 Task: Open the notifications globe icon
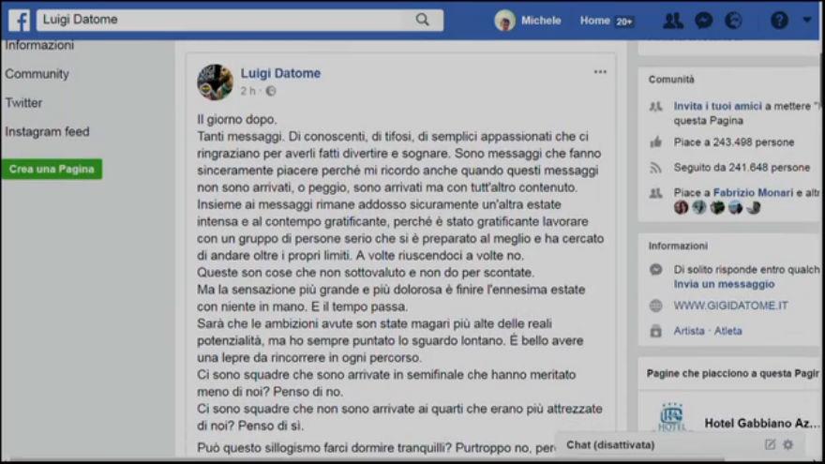[733, 21]
